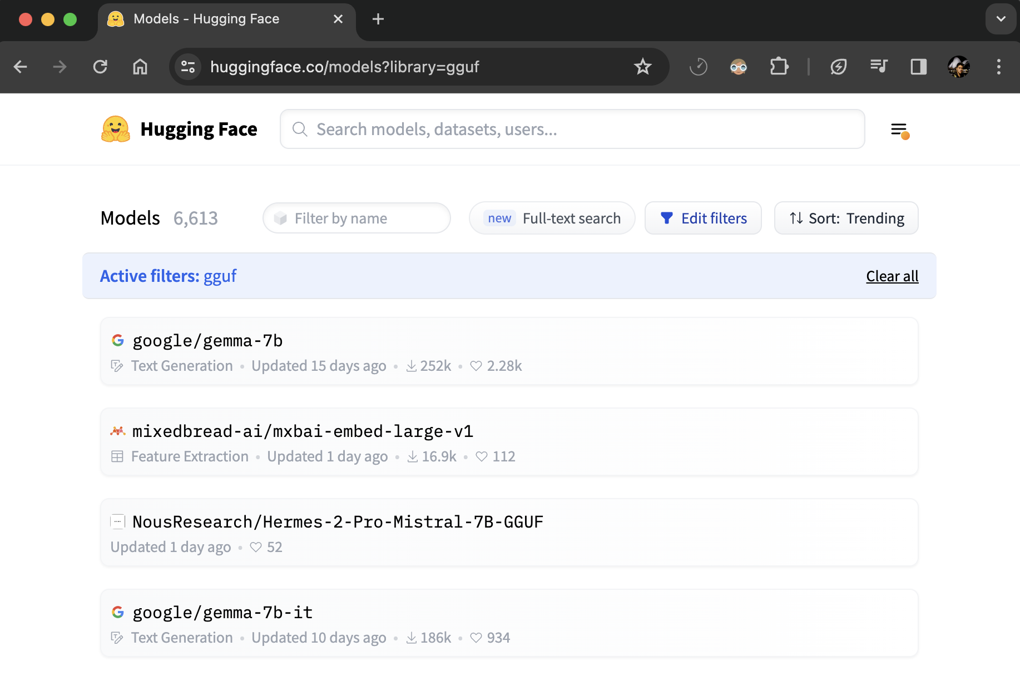Open the google/gemma-7b model

207,340
